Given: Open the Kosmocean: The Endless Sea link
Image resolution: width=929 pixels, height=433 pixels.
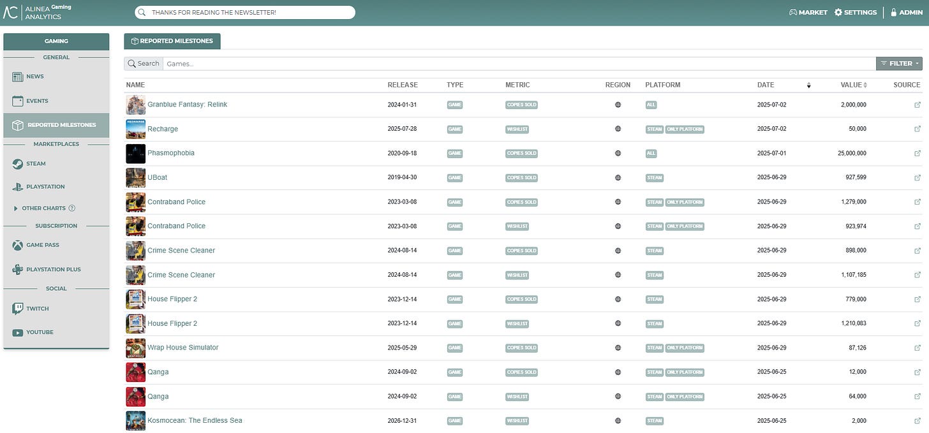Looking at the screenshot, I should pyautogui.click(x=195, y=420).
